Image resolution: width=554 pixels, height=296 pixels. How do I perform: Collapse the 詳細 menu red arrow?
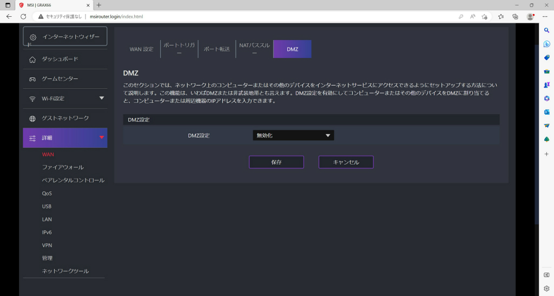pyautogui.click(x=102, y=137)
